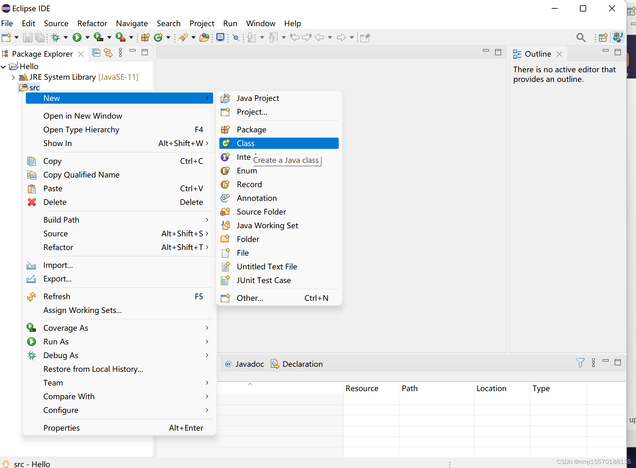The height and width of the screenshot is (468, 636).
Task: Choose Package in the New submenu
Action: coord(251,130)
